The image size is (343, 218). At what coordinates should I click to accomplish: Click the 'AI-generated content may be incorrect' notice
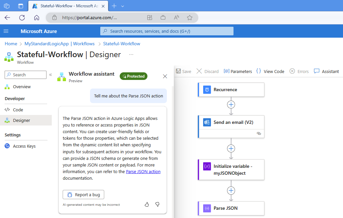91,205
